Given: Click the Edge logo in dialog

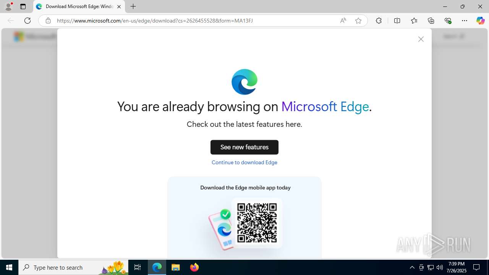Looking at the screenshot, I should (244, 82).
